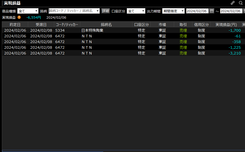Screen dimensions: 245x152
Task: Sort by 取引 column header
Action: (183, 25)
